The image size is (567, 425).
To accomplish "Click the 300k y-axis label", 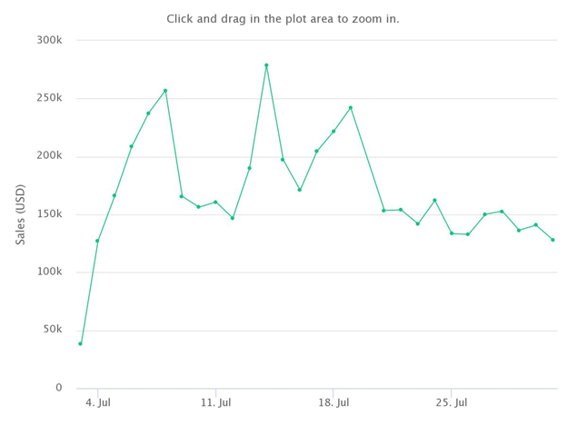I will (x=49, y=40).
